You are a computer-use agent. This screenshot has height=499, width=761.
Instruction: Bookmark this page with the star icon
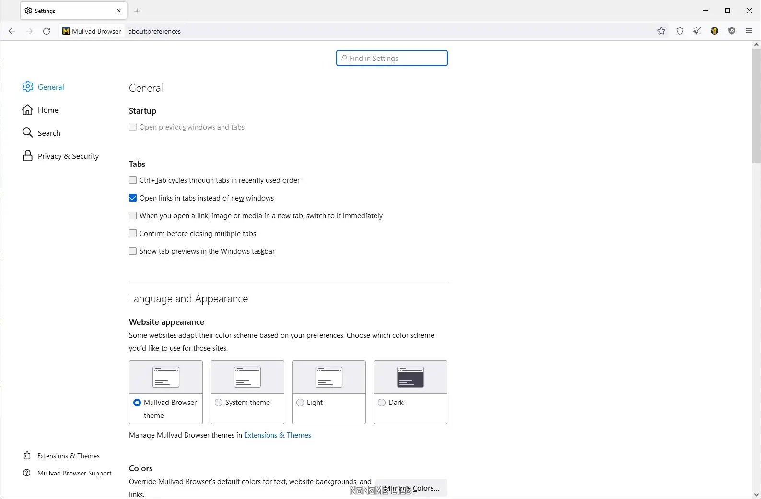(x=661, y=31)
